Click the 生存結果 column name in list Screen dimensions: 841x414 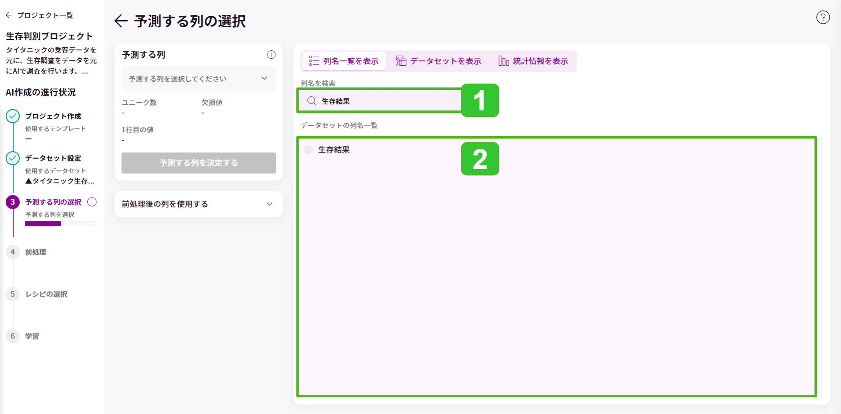coord(334,150)
